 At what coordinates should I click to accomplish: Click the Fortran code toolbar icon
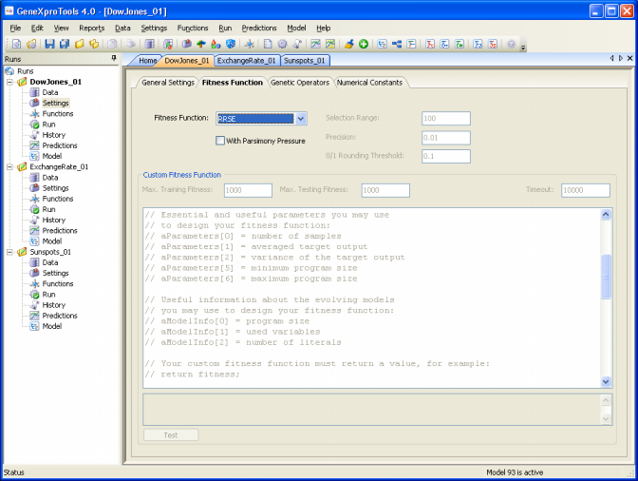[x=430, y=44]
